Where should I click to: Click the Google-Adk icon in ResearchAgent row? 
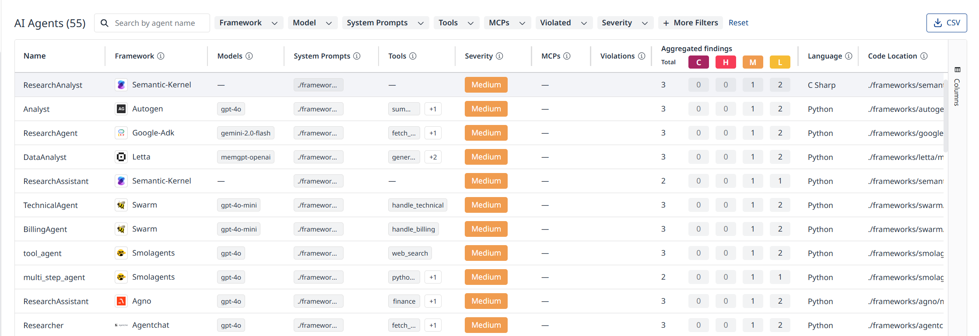[121, 133]
